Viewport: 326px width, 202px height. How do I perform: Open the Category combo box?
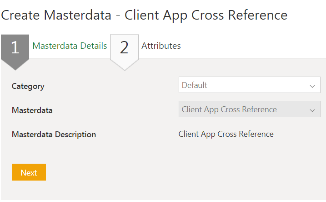249,85
